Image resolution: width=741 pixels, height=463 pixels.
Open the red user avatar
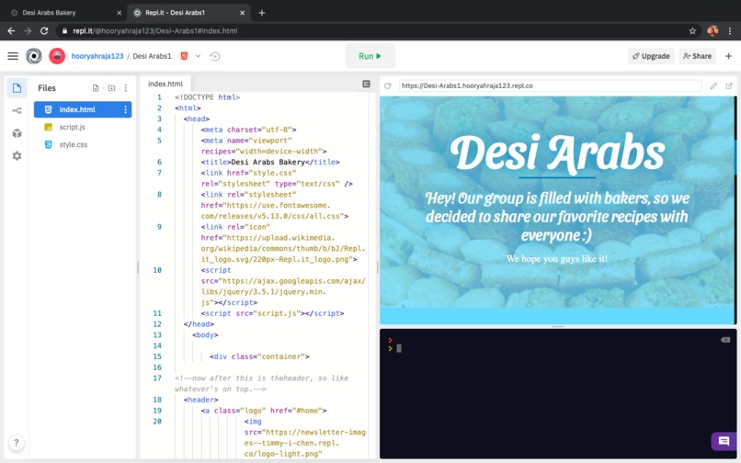click(x=57, y=56)
